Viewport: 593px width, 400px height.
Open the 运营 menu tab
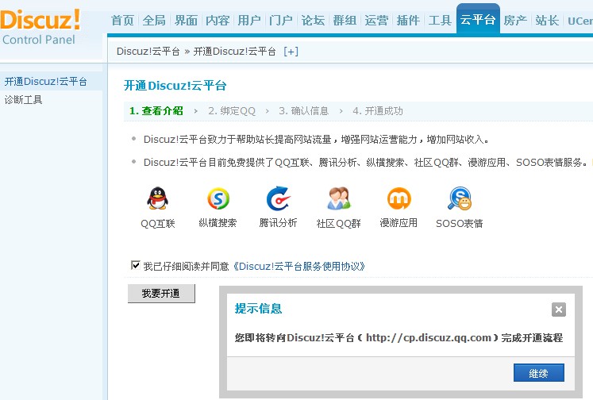376,20
